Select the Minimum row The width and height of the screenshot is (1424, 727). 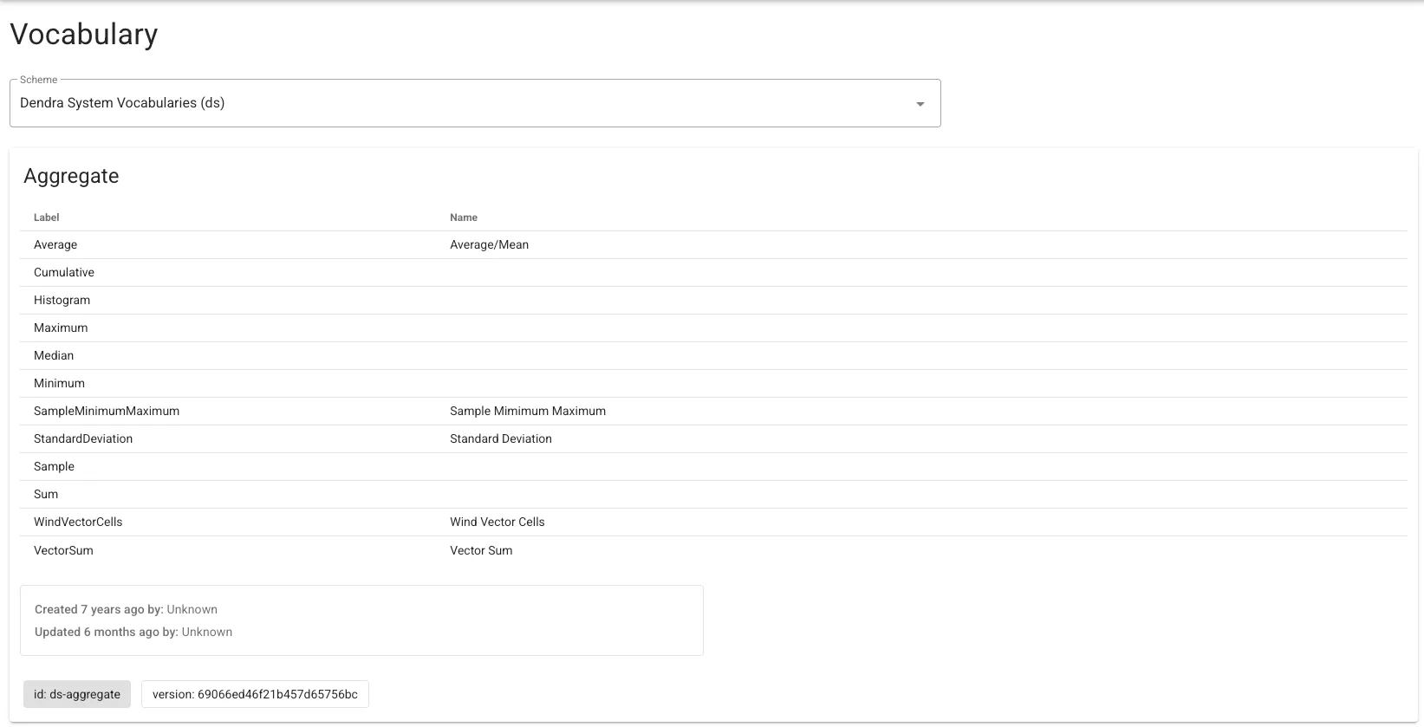(x=713, y=384)
